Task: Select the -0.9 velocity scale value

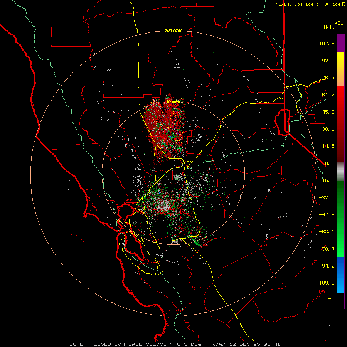Action: pos(328,163)
